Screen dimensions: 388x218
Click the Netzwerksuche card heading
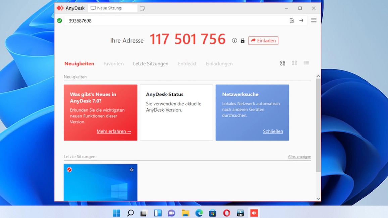pos(240,94)
